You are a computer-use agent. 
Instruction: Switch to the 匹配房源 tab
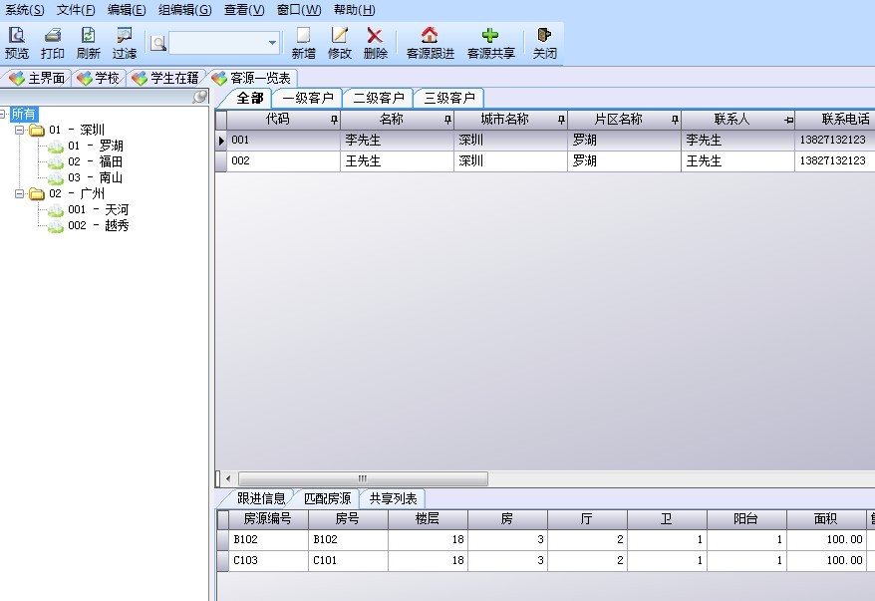pos(327,498)
